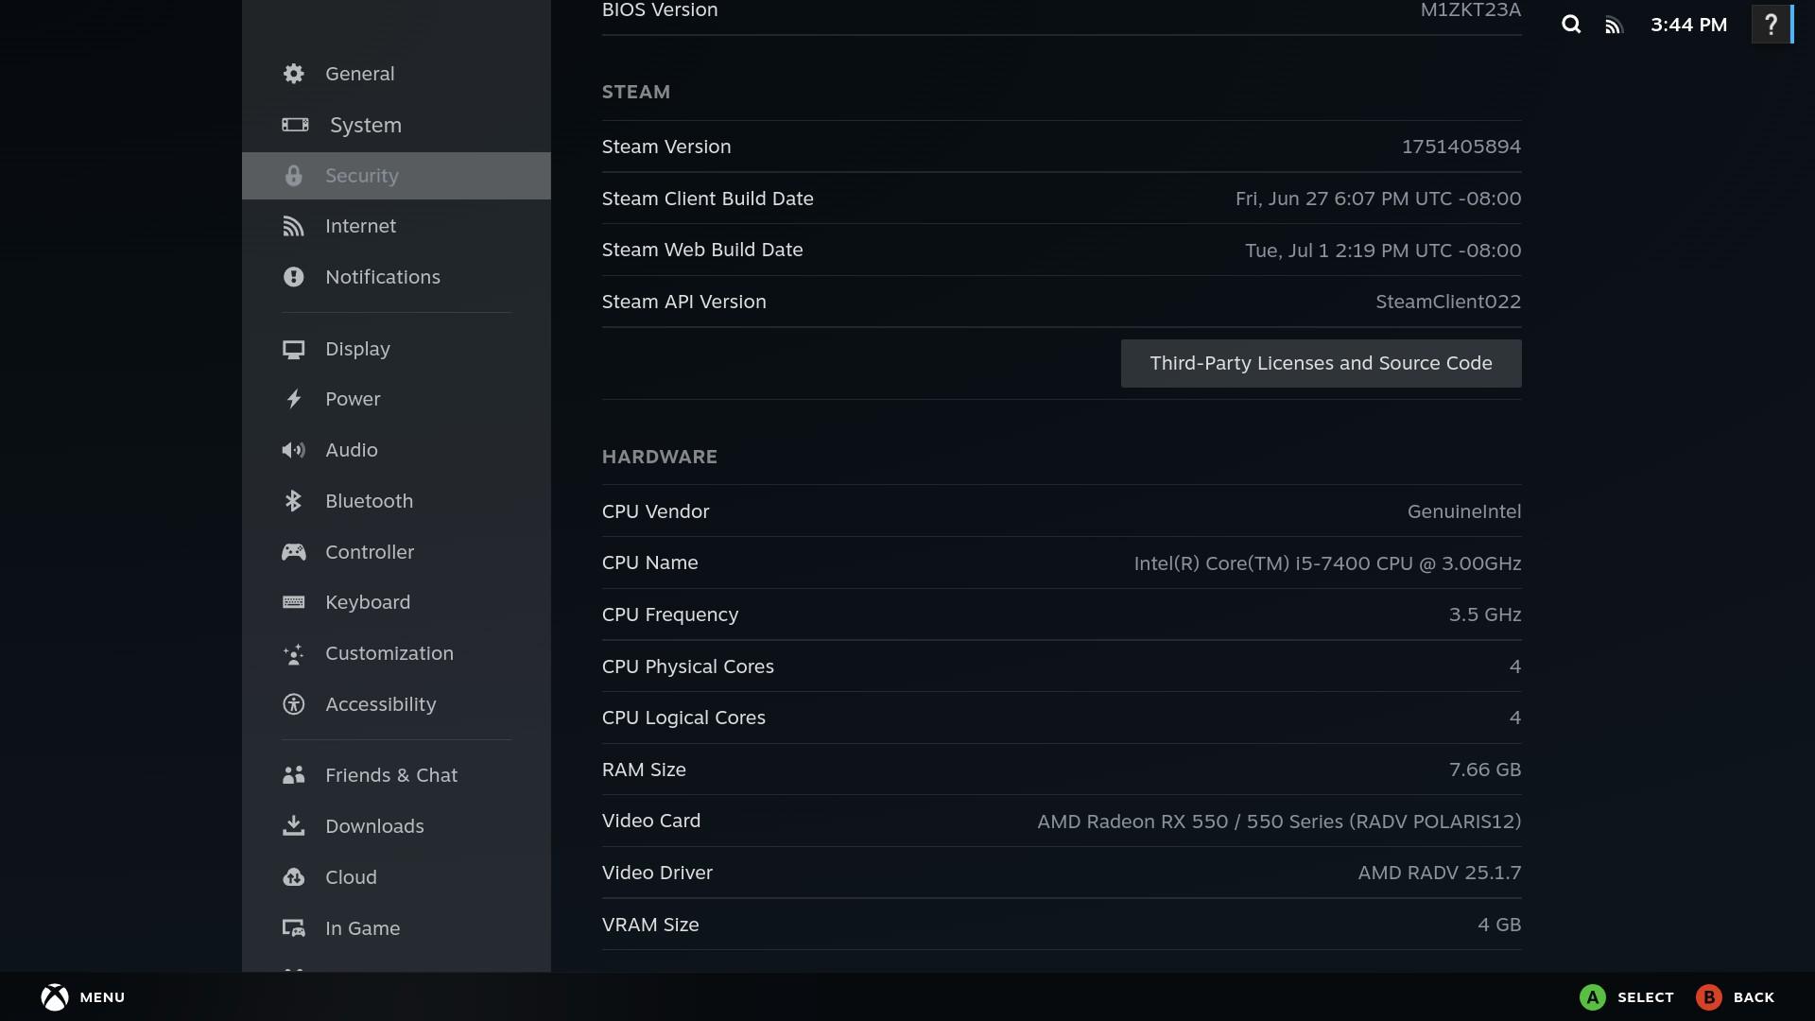This screenshot has width=1815, height=1021.
Task: Click the Bluetooth symbol icon
Action: [294, 501]
